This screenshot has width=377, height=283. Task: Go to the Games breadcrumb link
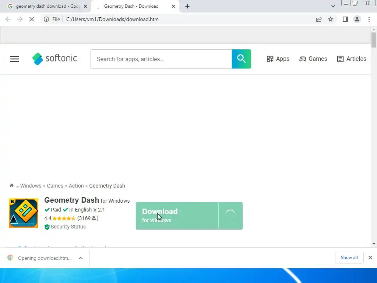pyautogui.click(x=55, y=186)
